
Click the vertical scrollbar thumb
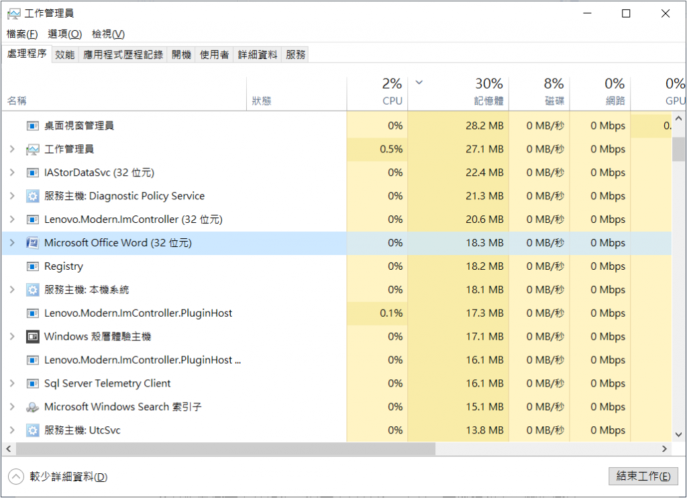(x=679, y=149)
